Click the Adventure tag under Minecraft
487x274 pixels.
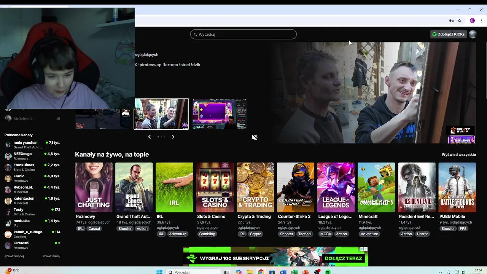coord(369,234)
